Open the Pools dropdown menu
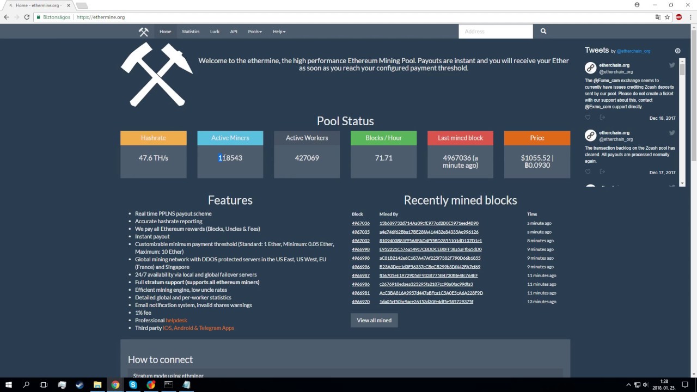Screen dimensions: 697x392 pos(255,32)
